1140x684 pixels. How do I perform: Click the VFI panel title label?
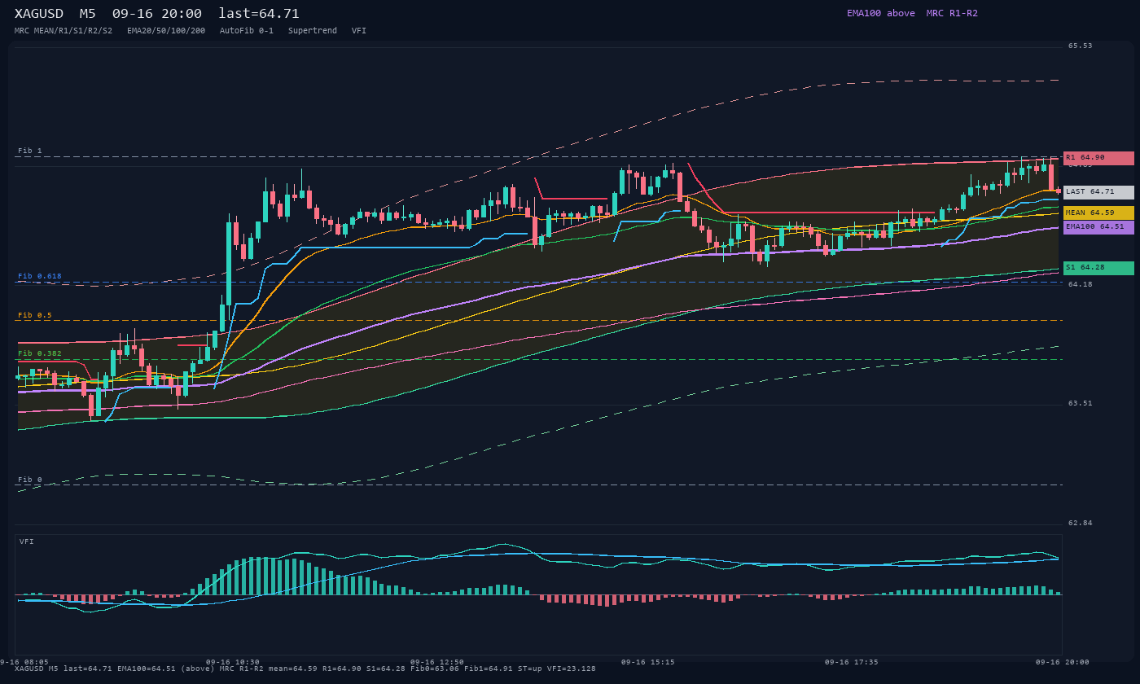pyautogui.click(x=27, y=541)
